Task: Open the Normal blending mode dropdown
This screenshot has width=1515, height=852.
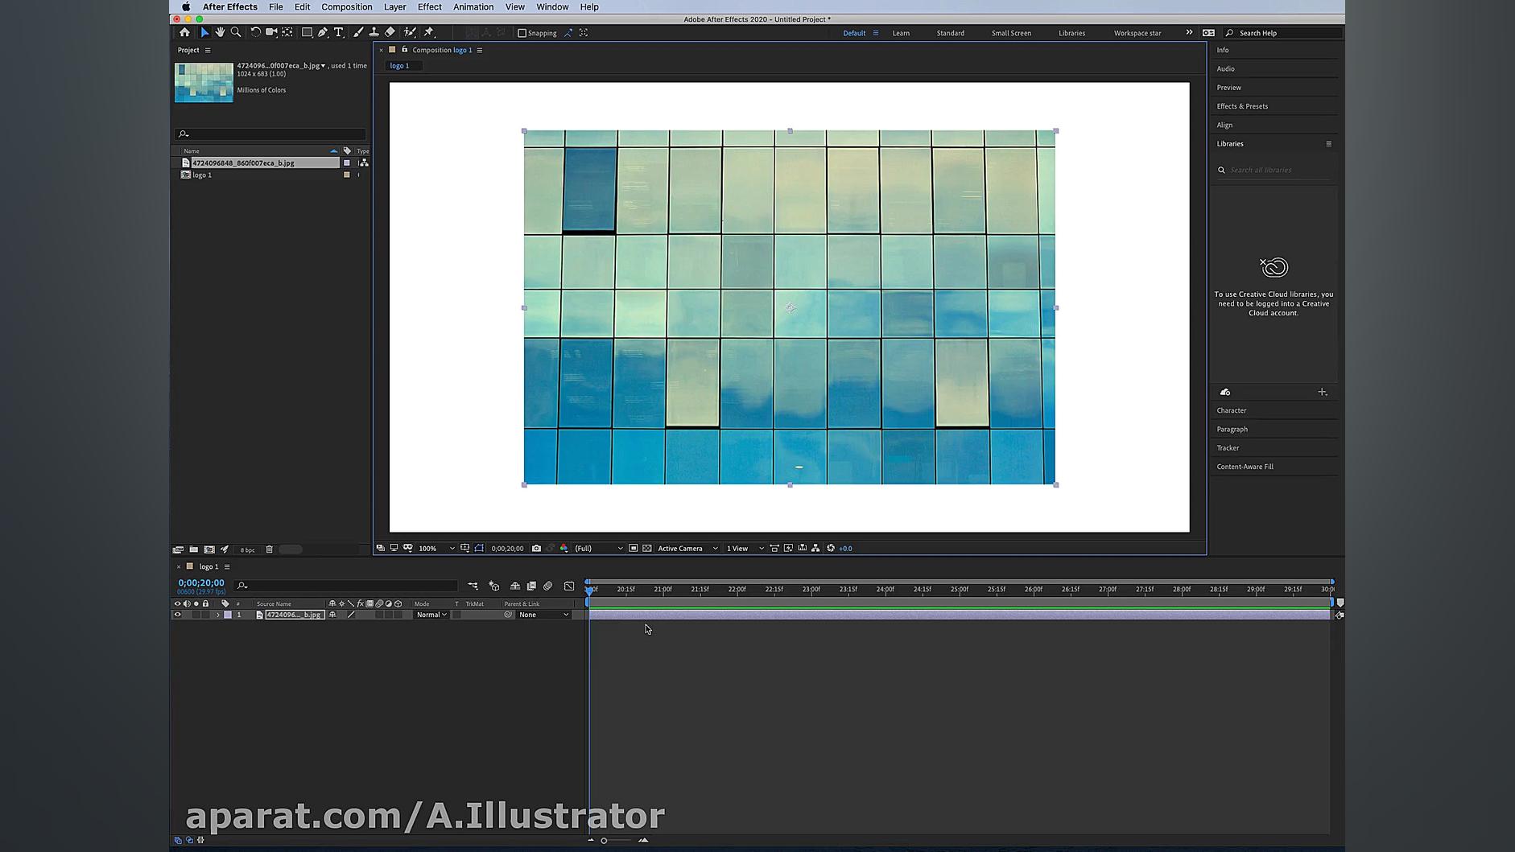Action: pos(431,615)
